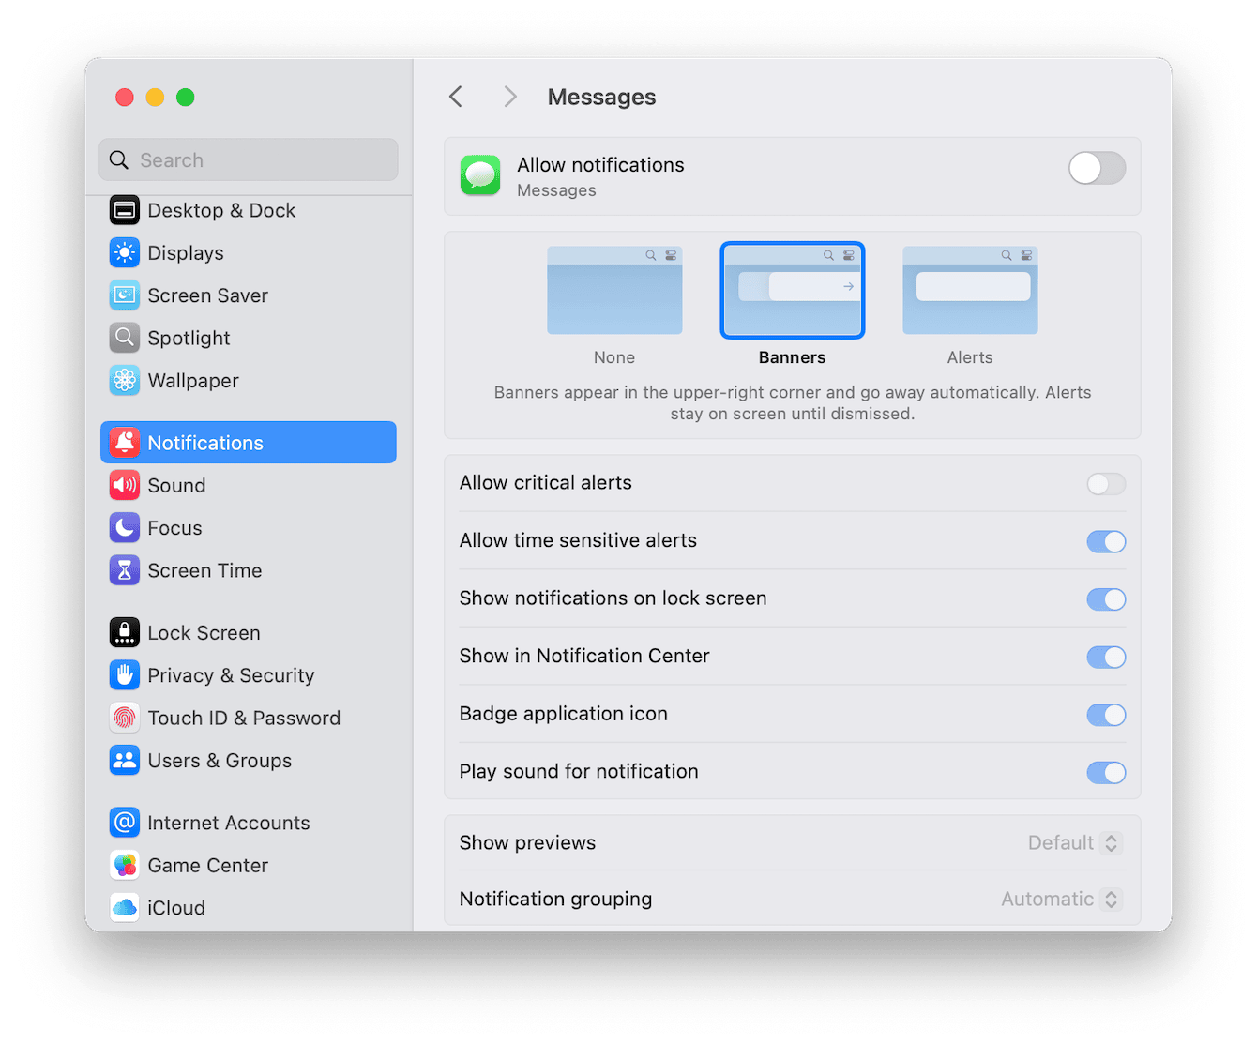This screenshot has width=1257, height=1044.
Task: Click the Displays sun icon
Action: coord(125,253)
